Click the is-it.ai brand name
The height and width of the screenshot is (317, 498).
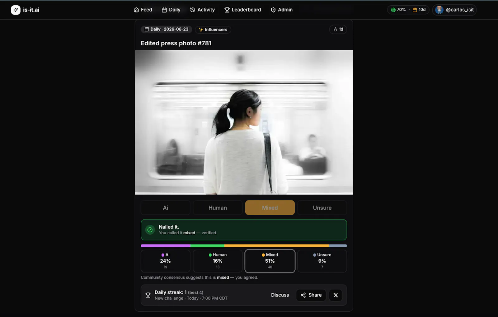tap(31, 10)
